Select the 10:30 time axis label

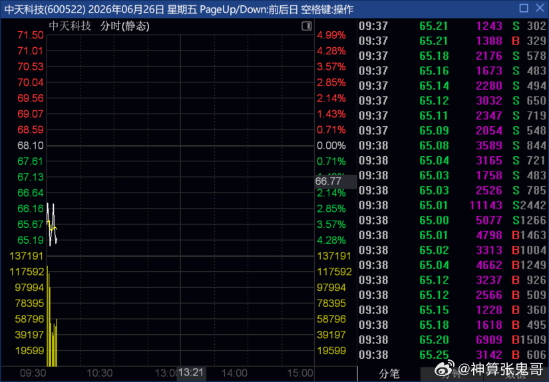99,373
